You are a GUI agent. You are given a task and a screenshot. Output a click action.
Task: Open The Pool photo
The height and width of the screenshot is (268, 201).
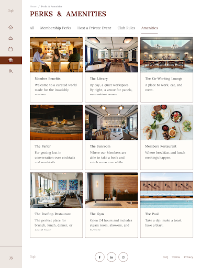point(166,190)
